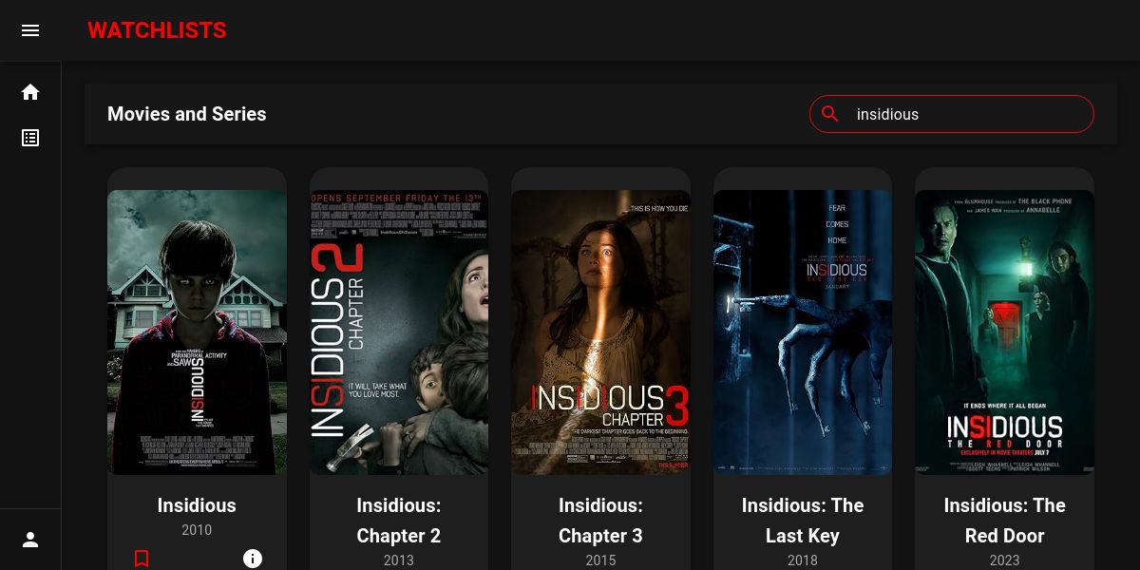Viewport: 1140px width, 570px height.
Task: Click the search magnifier icon
Action: click(830, 114)
